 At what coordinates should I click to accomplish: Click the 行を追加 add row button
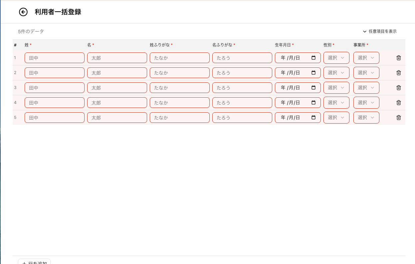34,262
